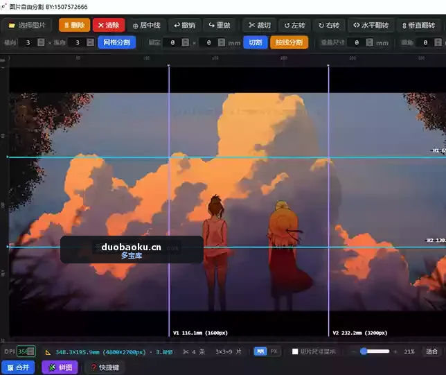Flip image horizontally with 水平翻转
446x375 pixels.
point(371,26)
